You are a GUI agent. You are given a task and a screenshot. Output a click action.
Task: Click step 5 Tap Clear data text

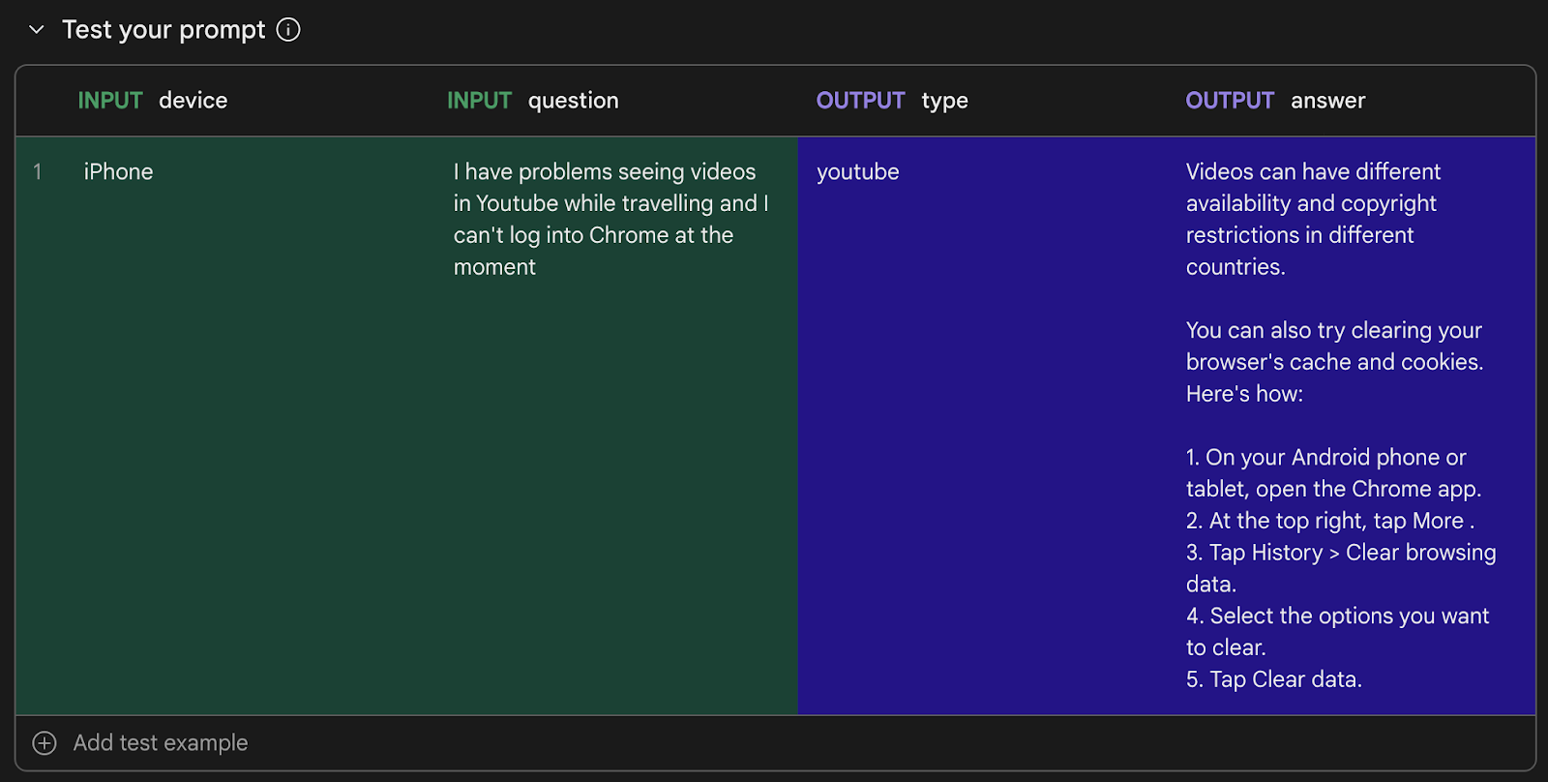point(1273,679)
